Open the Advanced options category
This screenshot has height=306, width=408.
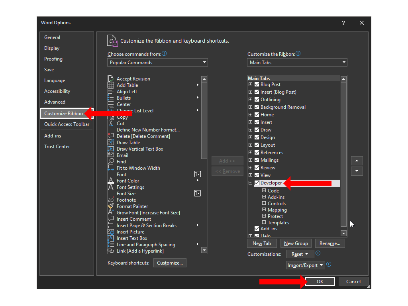[x=67, y=102]
